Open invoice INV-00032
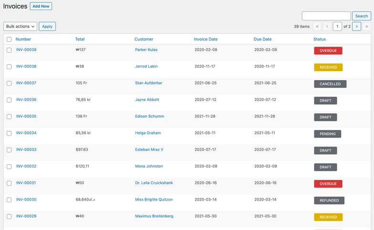Screen dimensions: 374x230 click(26, 166)
